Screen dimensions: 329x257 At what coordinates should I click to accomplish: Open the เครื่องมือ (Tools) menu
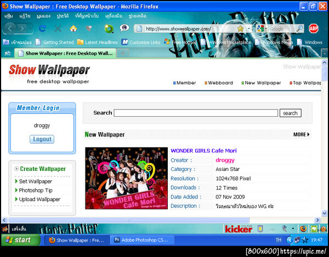coord(114,16)
